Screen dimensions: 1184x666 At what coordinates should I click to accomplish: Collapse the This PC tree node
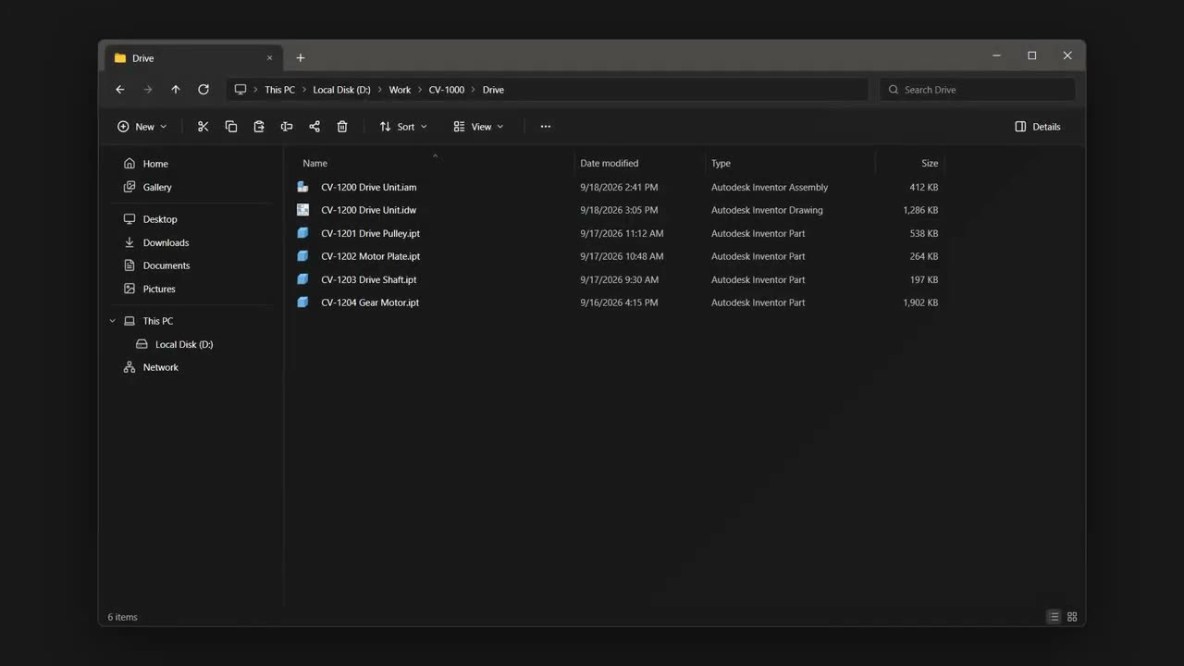[x=113, y=321]
